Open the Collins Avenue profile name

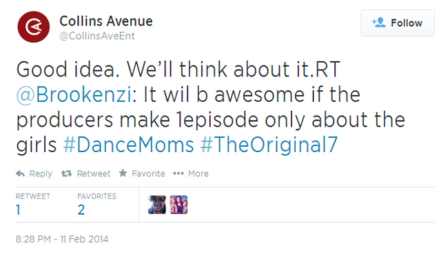106,21
